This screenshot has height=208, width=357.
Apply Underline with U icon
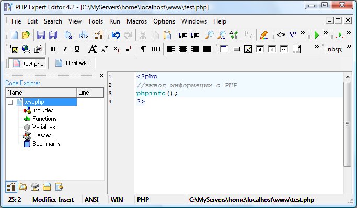[x=77, y=49]
